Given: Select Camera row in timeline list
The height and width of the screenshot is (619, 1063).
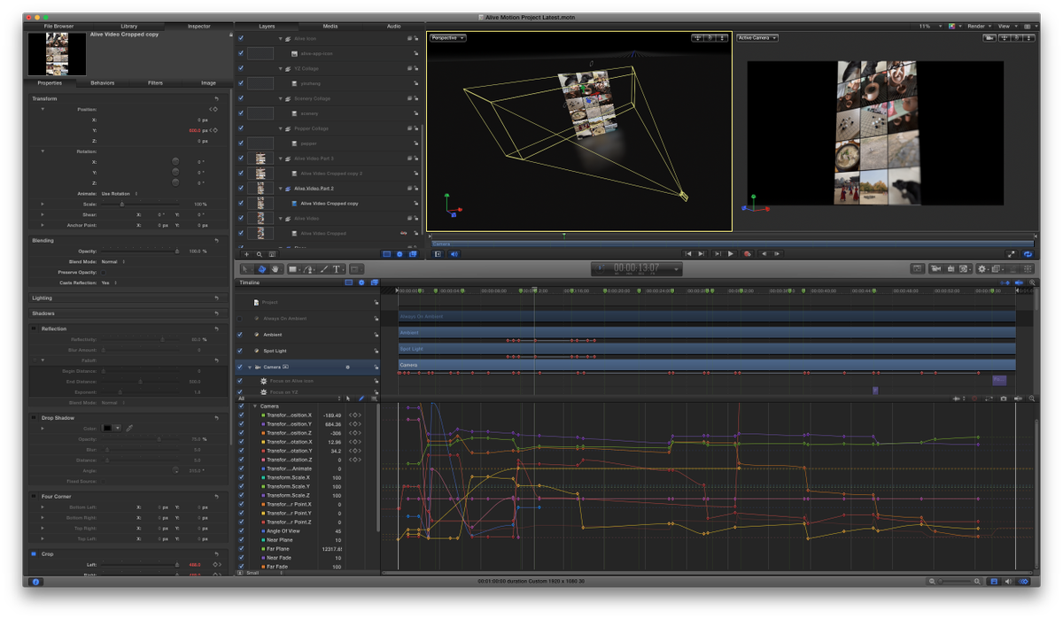Looking at the screenshot, I should click(307, 367).
